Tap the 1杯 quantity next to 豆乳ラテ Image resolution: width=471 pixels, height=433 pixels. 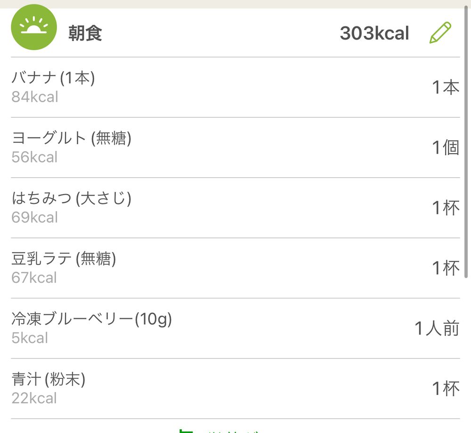[446, 268]
